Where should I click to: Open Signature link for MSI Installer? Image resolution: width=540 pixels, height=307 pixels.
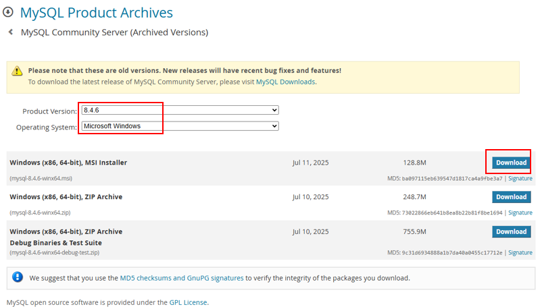[x=520, y=178]
